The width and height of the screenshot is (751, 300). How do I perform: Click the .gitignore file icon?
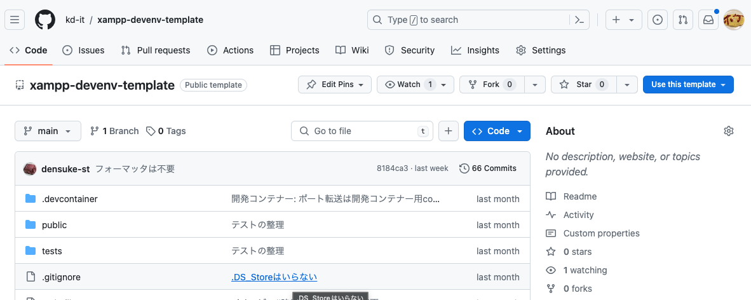(x=30, y=277)
